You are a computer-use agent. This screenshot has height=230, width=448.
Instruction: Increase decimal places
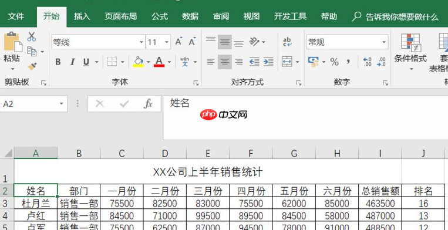point(367,62)
